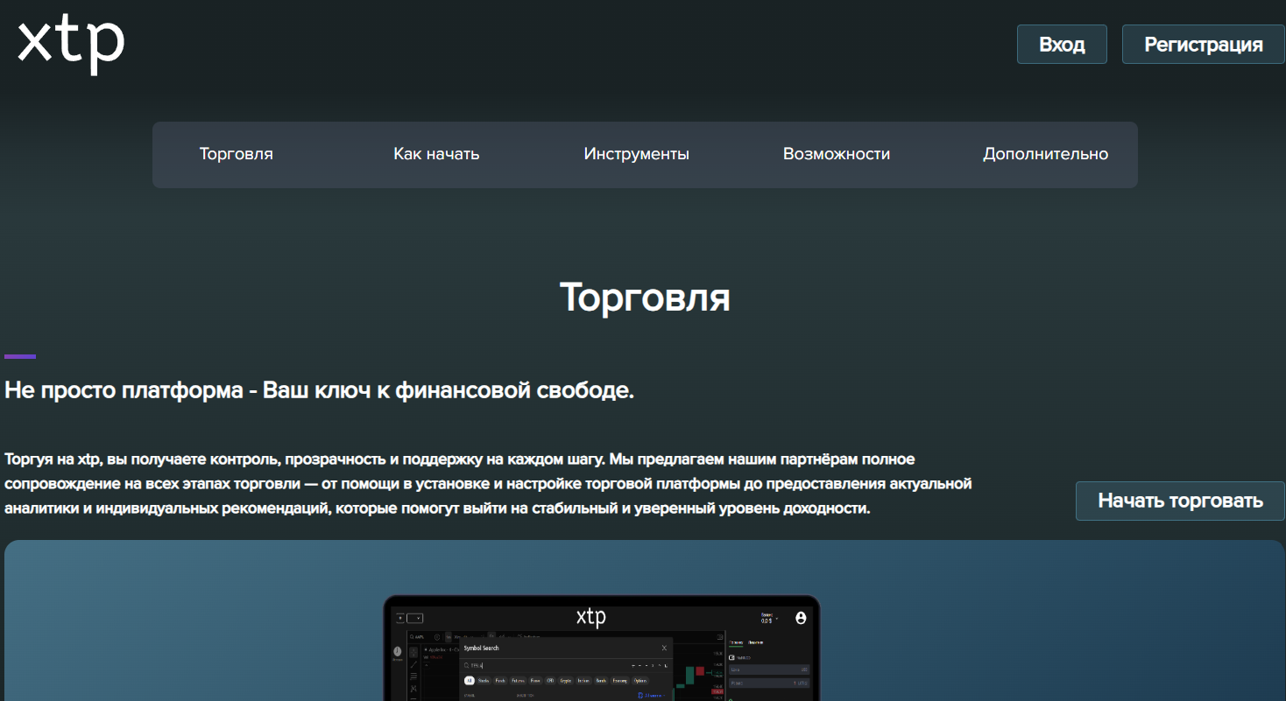The image size is (1286, 701).
Task: Toggle the Stocks filter chip
Action: 484,681
